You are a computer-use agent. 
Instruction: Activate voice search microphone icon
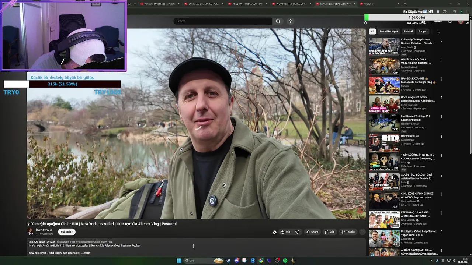pos(291,21)
